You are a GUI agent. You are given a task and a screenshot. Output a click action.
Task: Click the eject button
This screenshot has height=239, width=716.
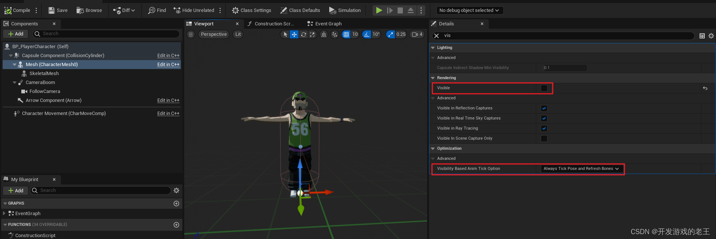pos(411,10)
